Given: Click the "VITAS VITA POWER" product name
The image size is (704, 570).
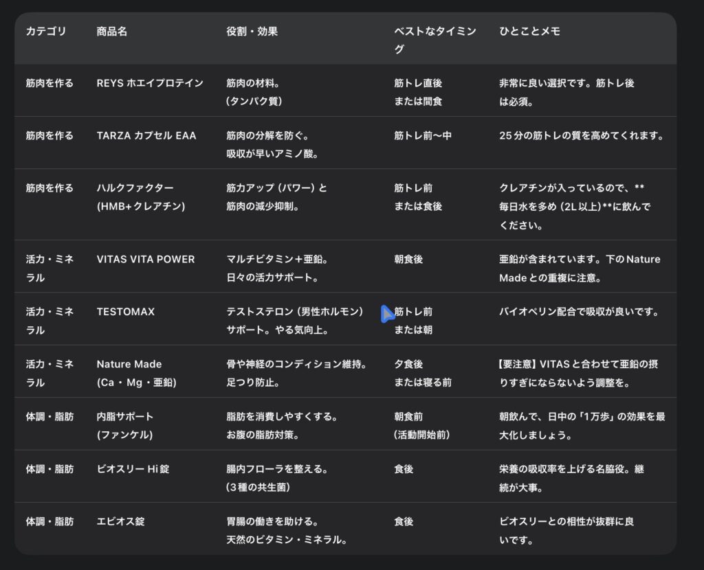Looking at the screenshot, I should (146, 260).
